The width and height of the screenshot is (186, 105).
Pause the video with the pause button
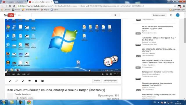(x=8, y=74)
